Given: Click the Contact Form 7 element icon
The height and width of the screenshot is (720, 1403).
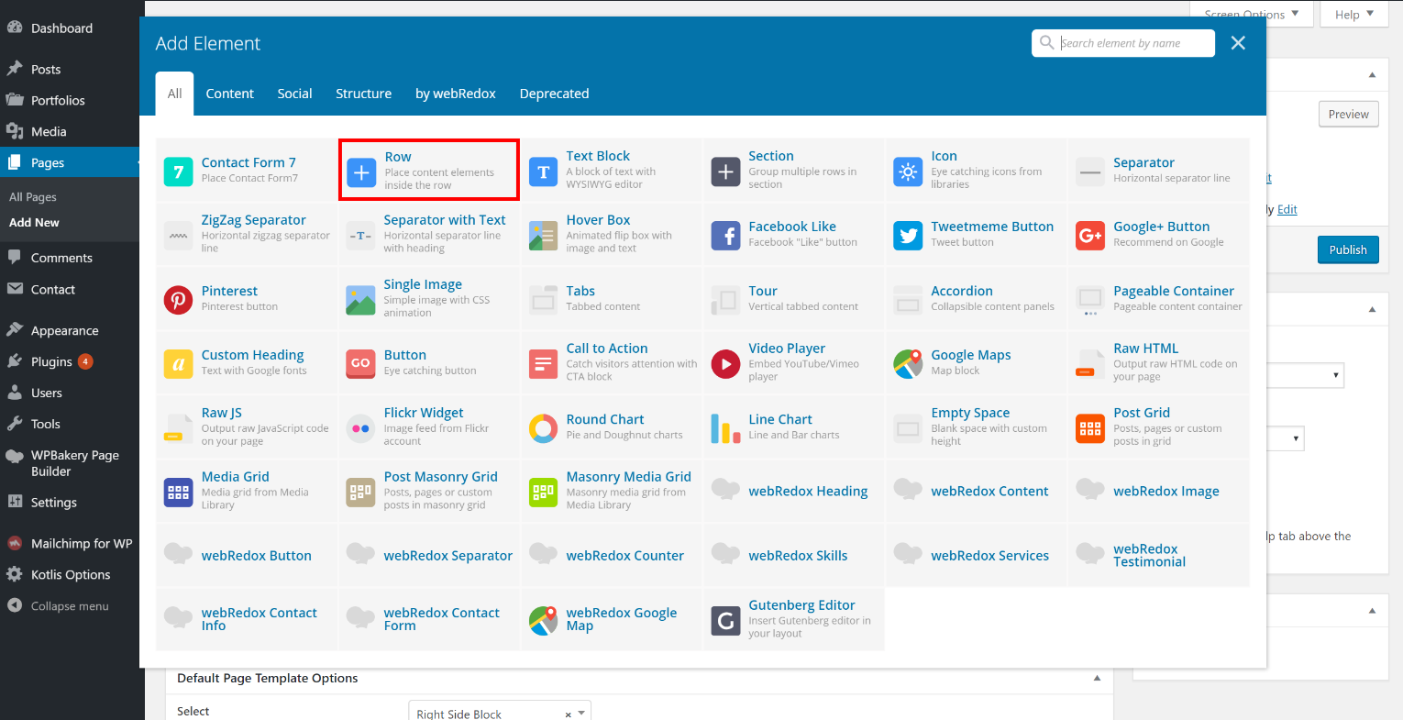Looking at the screenshot, I should click(178, 172).
